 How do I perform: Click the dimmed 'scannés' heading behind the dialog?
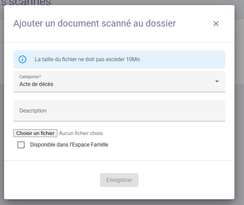pyautogui.click(x=27, y=2)
